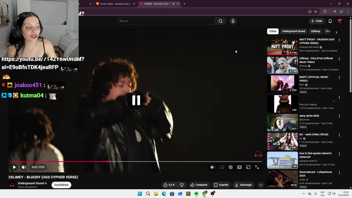Like the video with 6,2 K likes
This screenshot has height=198, width=352.
pos(169,185)
